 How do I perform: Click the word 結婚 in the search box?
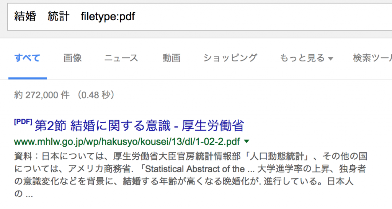pos(25,17)
